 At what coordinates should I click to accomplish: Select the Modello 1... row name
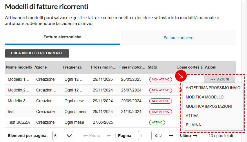(x=19, y=79)
